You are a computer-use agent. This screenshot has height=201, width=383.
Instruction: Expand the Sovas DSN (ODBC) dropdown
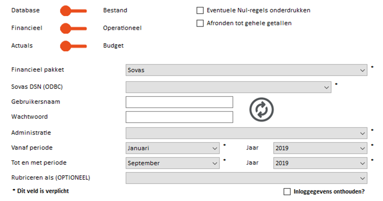[229, 87]
